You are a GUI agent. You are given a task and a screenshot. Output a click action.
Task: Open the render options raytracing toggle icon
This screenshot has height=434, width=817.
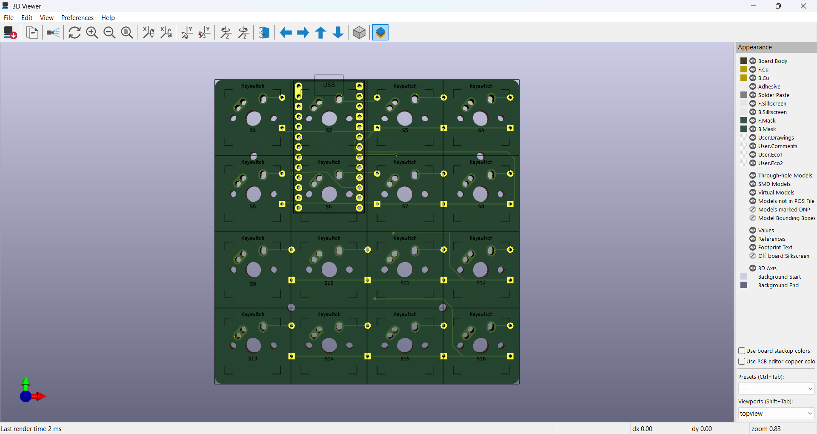point(53,33)
